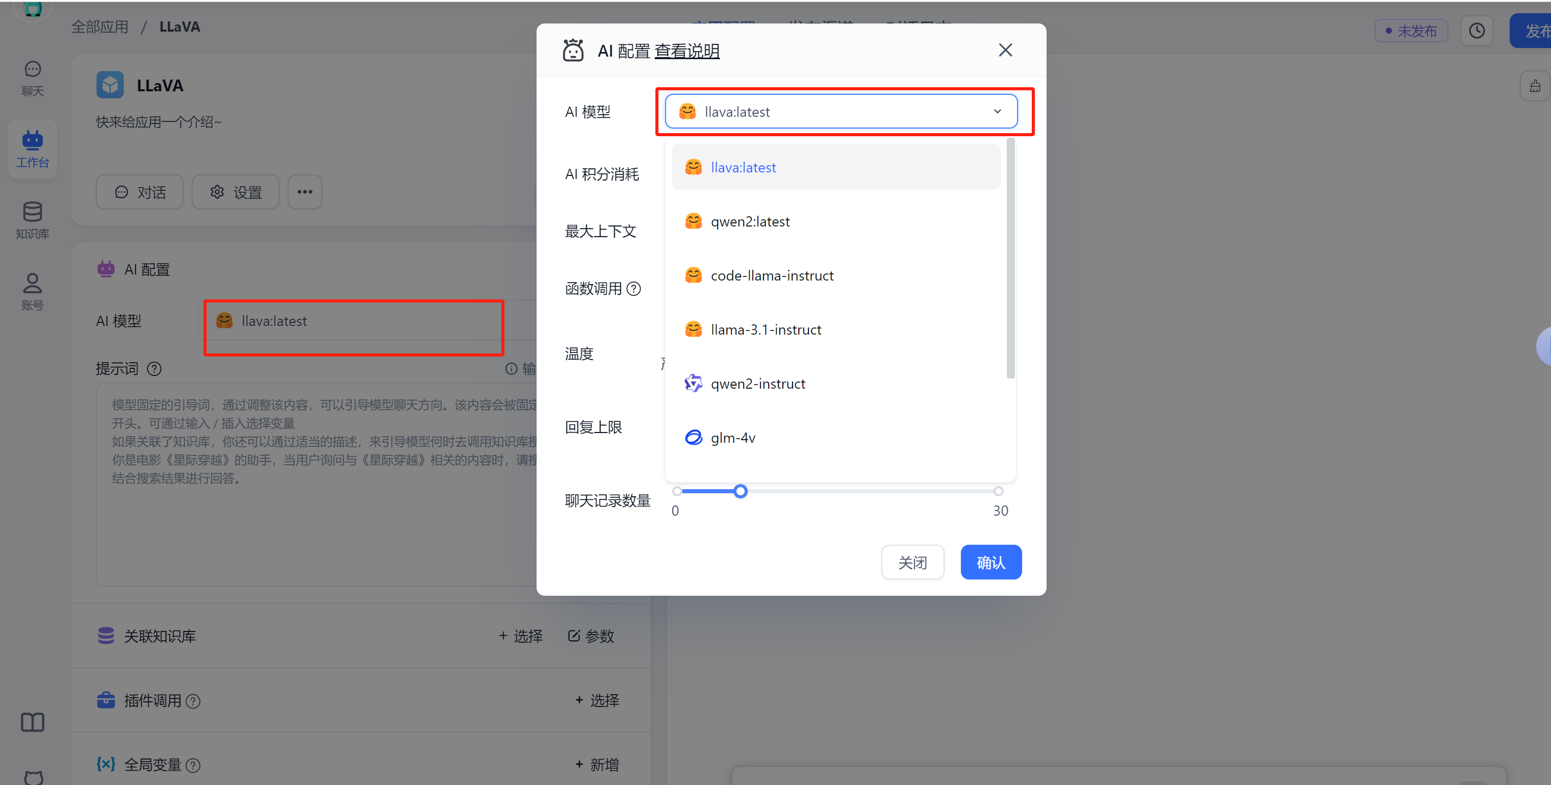Open the more options ellipsis button
Viewport: 1551px width, 785px height.
[304, 192]
